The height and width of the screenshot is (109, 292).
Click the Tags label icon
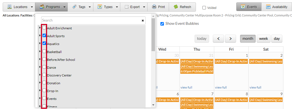[x=74, y=7]
